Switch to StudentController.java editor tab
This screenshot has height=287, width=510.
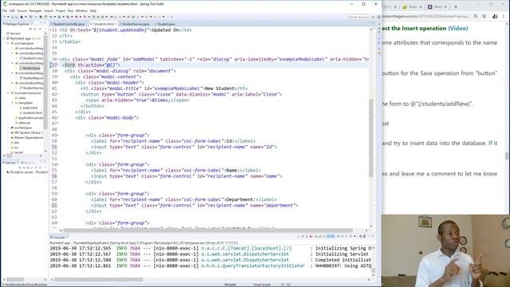(x=69, y=24)
